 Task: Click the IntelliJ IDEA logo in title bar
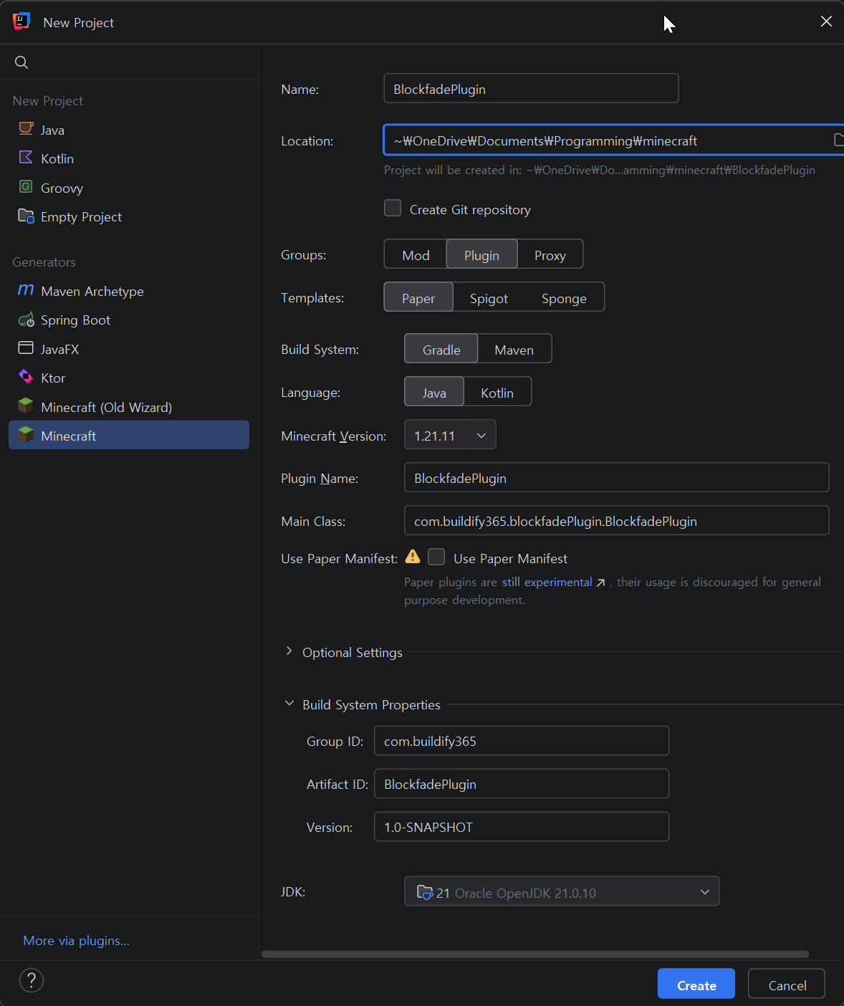click(x=21, y=21)
